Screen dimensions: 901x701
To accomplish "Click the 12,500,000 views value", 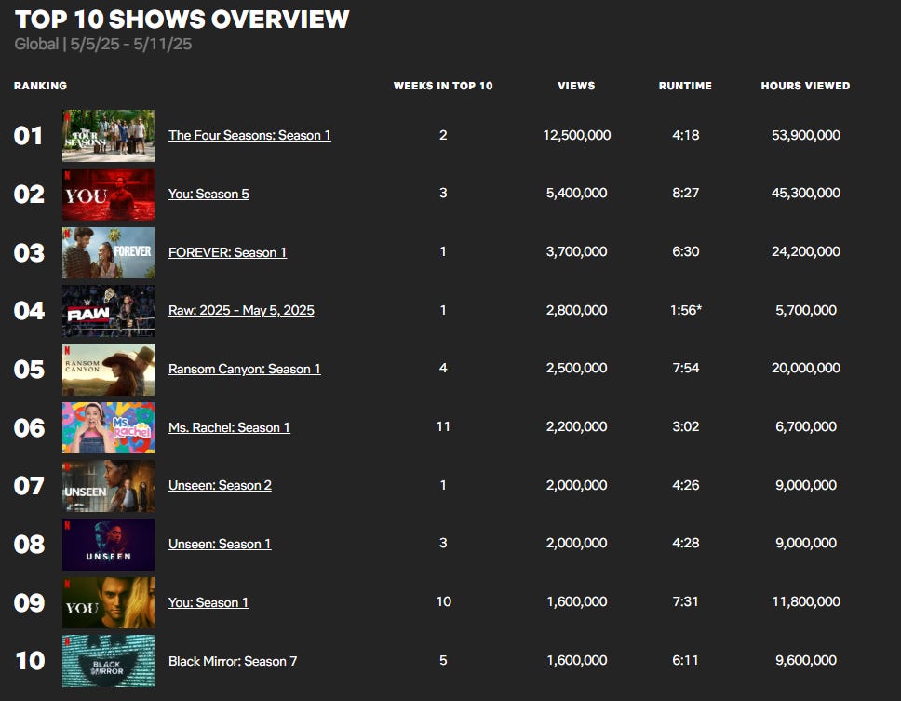I will (x=577, y=135).
